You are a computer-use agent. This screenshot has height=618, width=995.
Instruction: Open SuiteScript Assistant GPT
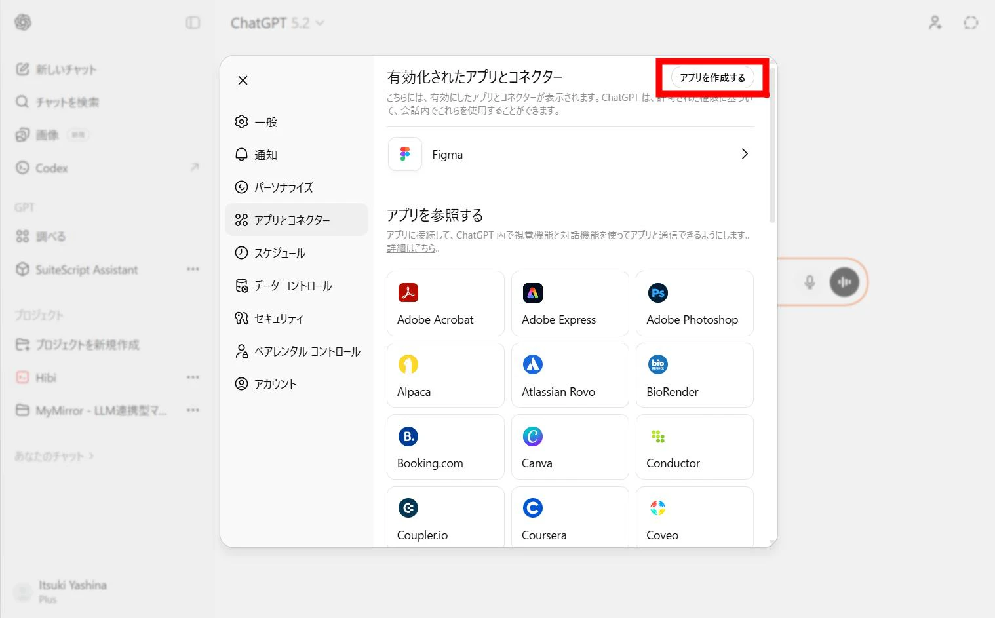coord(77,269)
